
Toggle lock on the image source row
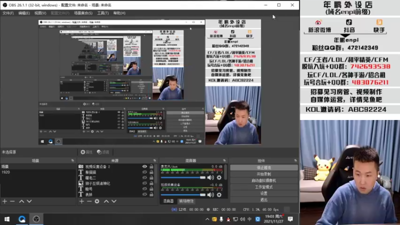point(151,183)
